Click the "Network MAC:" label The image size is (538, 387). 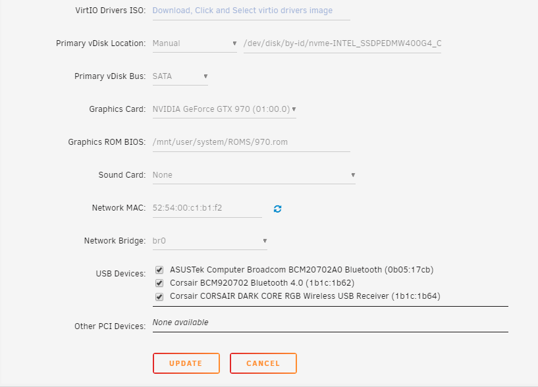coord(119,208)
